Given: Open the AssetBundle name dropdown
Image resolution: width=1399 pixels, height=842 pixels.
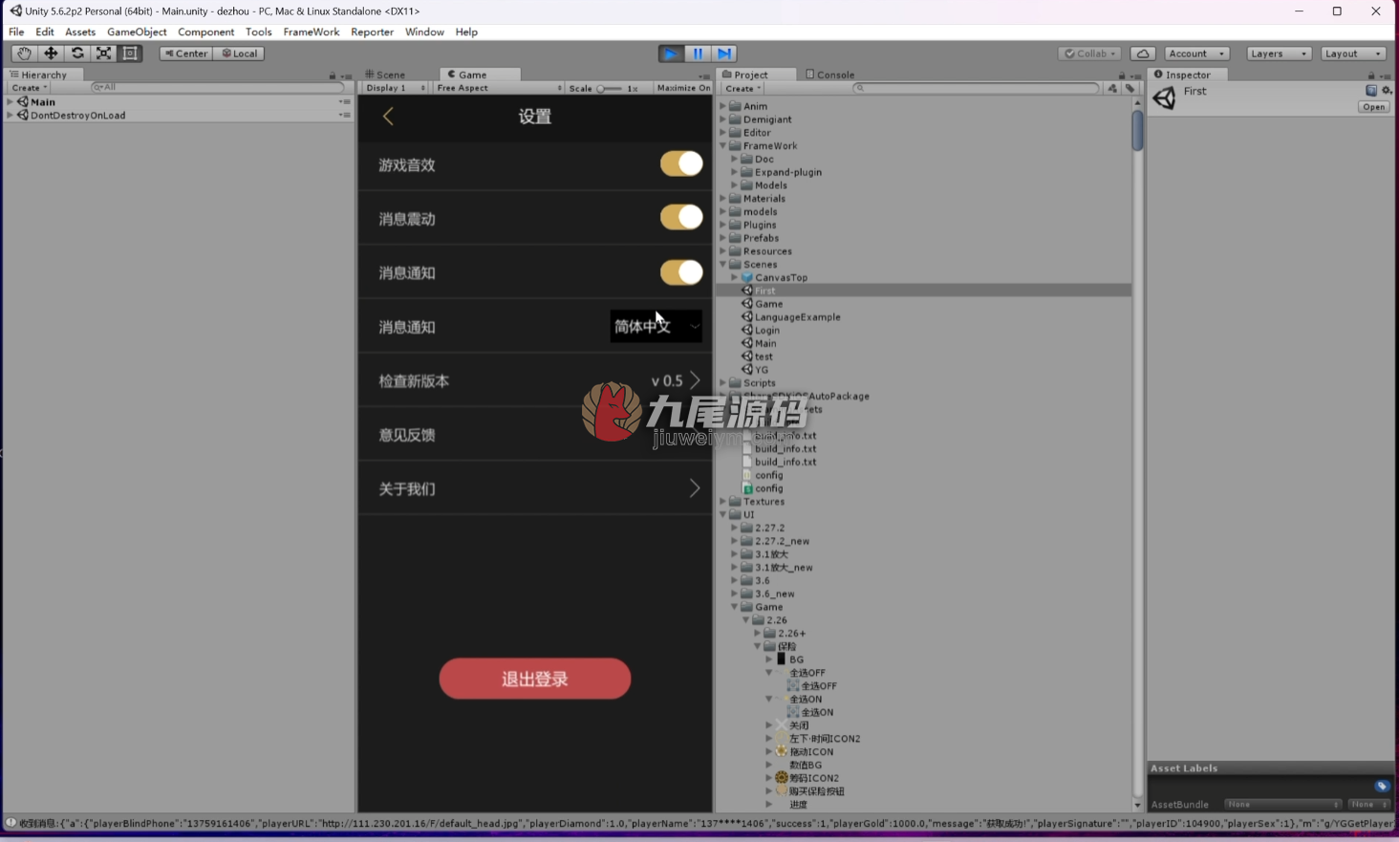Looking at the screenshot, I should click(x=1283, y=805).
